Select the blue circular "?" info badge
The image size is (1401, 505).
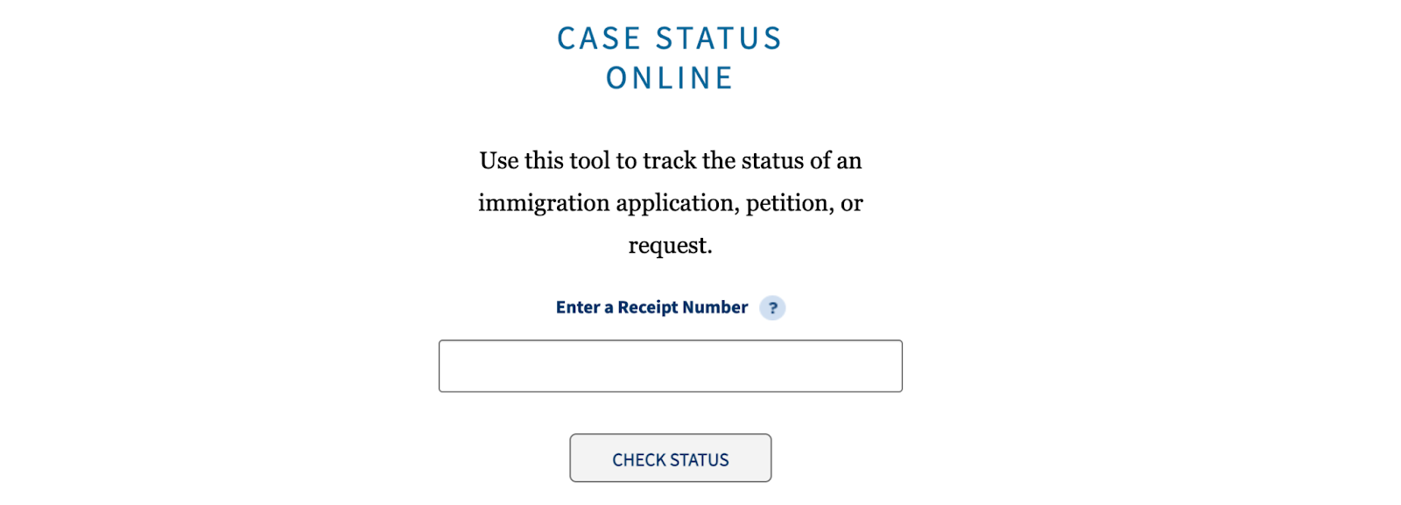point(772,308)
